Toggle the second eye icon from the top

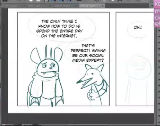159,37
